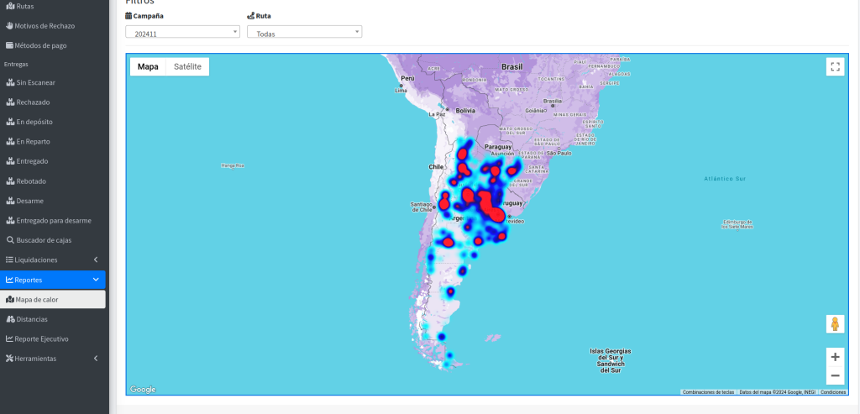Click the chart icon beside Reportes
The image size is (860, 414).
pos(9,280)
